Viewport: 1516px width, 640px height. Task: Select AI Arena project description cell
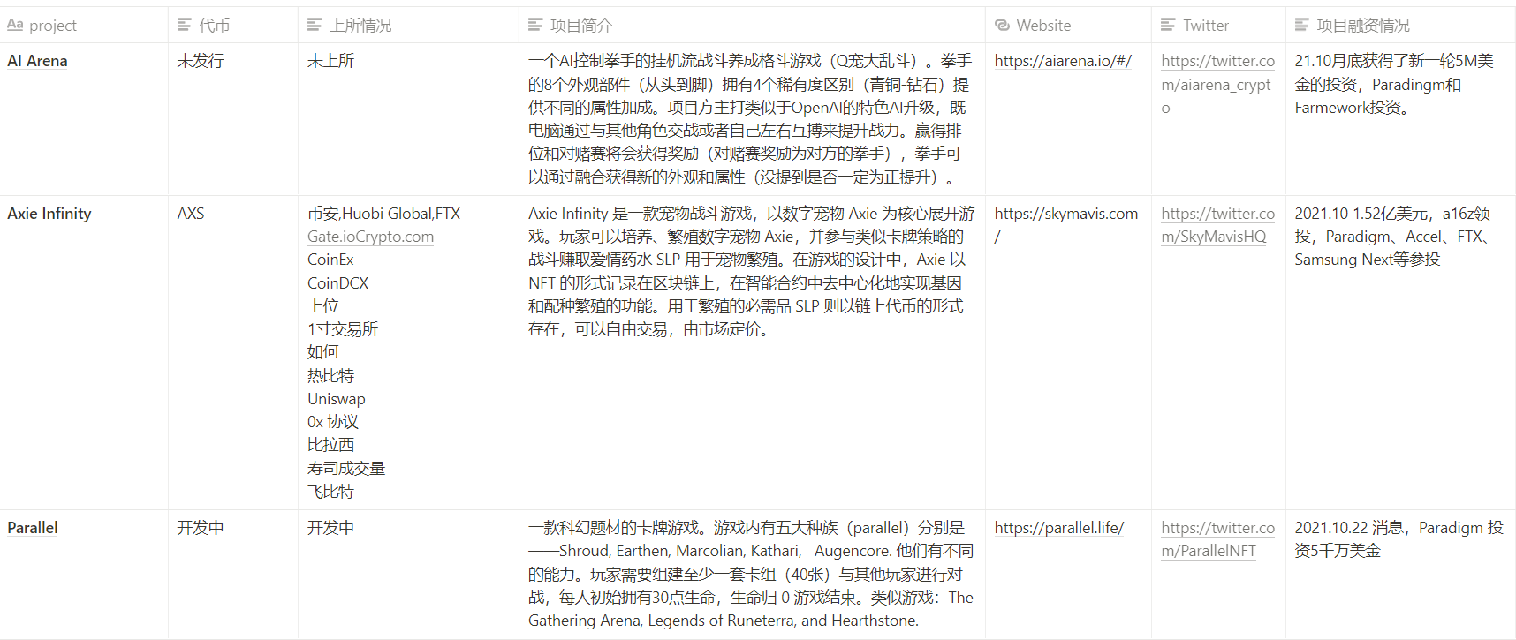pos(752,119)
